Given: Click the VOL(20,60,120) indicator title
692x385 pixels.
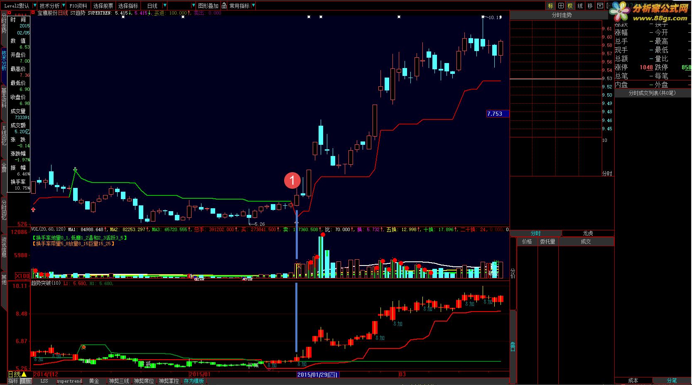Looking at the screenshot, I should click(48, 229).
